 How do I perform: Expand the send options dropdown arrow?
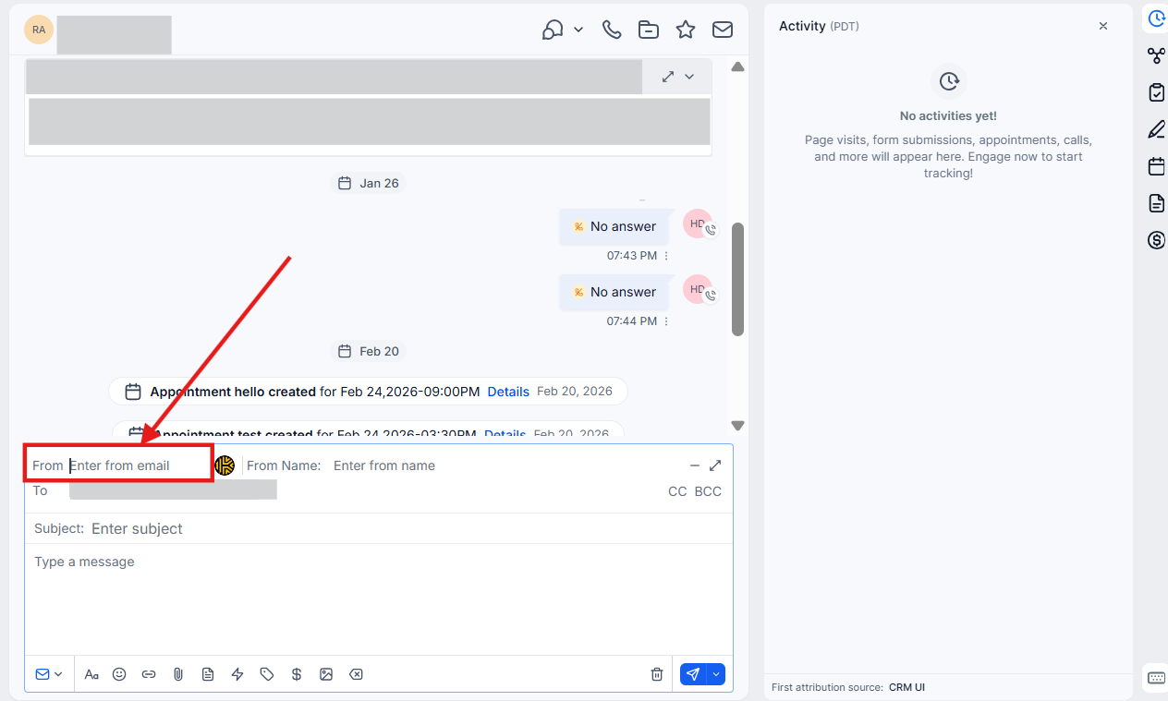716,674
